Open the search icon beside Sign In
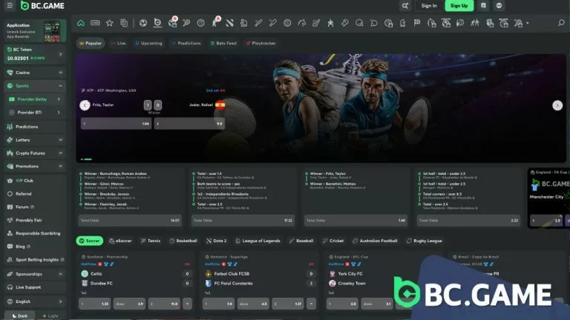 [405, 5]
